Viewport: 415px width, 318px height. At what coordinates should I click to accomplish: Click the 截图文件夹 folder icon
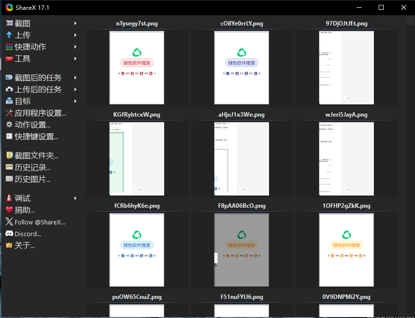coord(9,155)
